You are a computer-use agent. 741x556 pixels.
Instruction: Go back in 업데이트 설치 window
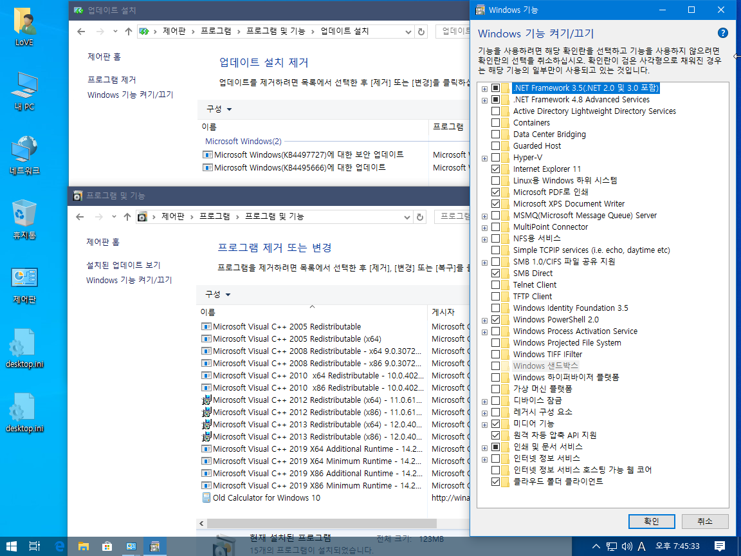tap(81, 31)
